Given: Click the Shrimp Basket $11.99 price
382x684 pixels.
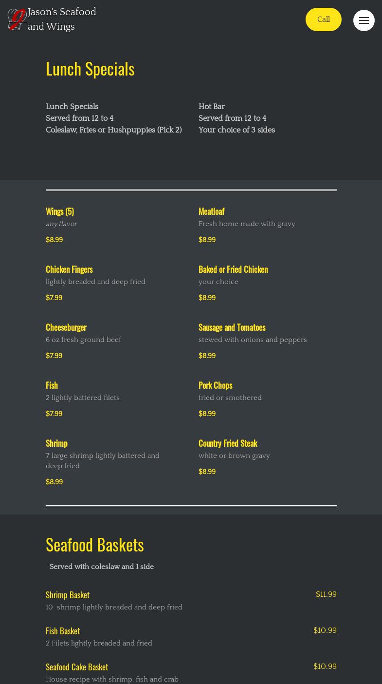Looking at the screenshot, I should click(x=326, y=594).
